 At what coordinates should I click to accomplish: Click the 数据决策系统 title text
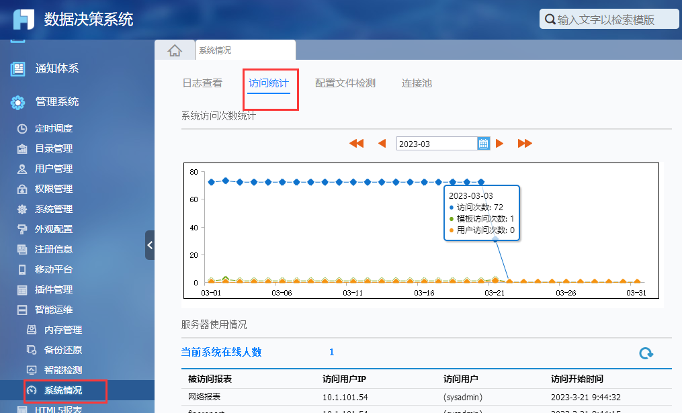(89, 19)
